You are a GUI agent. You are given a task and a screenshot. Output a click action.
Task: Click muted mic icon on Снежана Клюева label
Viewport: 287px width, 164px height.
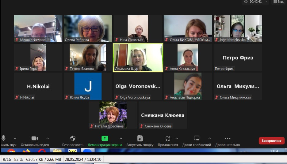coord(142,126)
